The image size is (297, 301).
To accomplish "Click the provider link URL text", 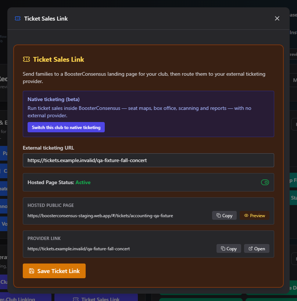I will click(x=79, y=248).
